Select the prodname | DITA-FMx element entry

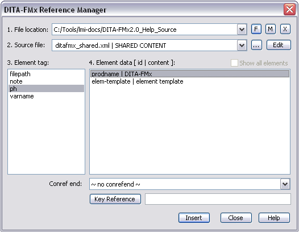click(x=190, y=74)
